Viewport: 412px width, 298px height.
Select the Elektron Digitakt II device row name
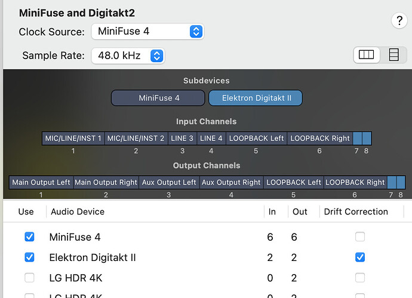[93, 257]
